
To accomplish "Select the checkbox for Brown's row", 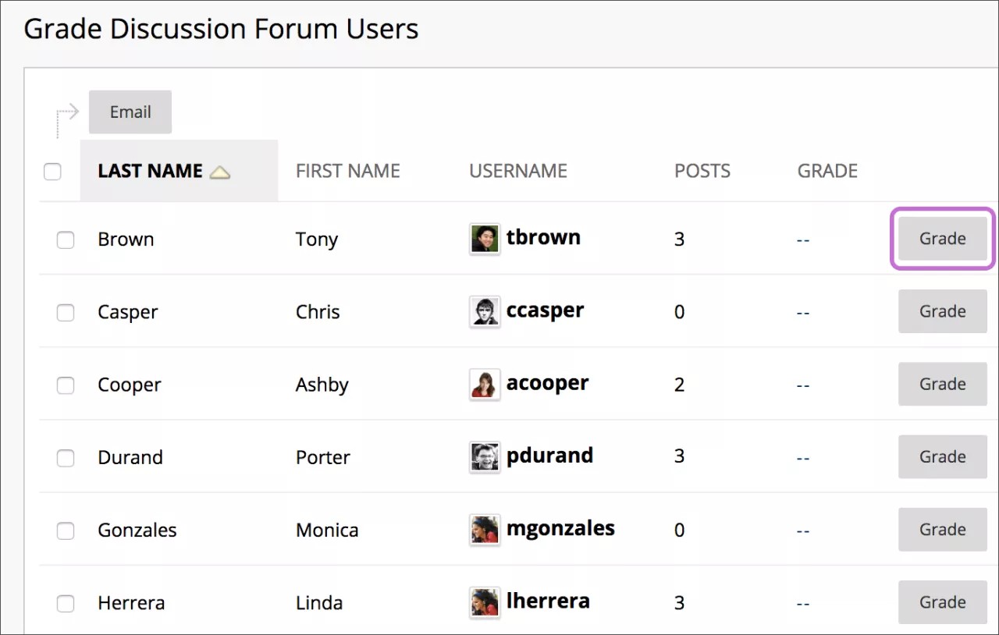I will point(66,239).
